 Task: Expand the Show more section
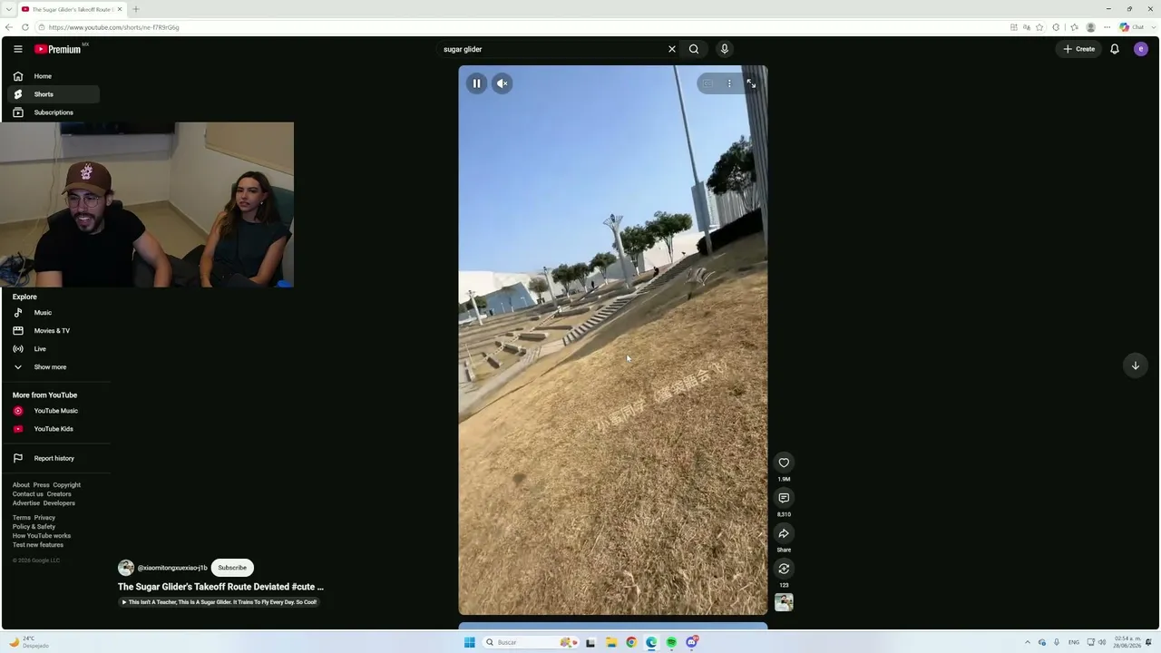tap(54, 367)
